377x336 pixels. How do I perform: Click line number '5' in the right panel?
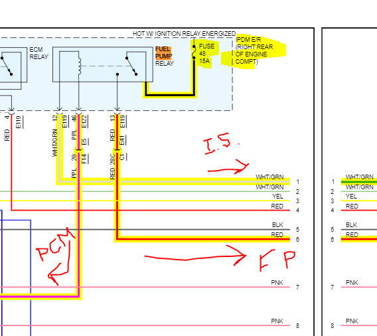point(333,230)
